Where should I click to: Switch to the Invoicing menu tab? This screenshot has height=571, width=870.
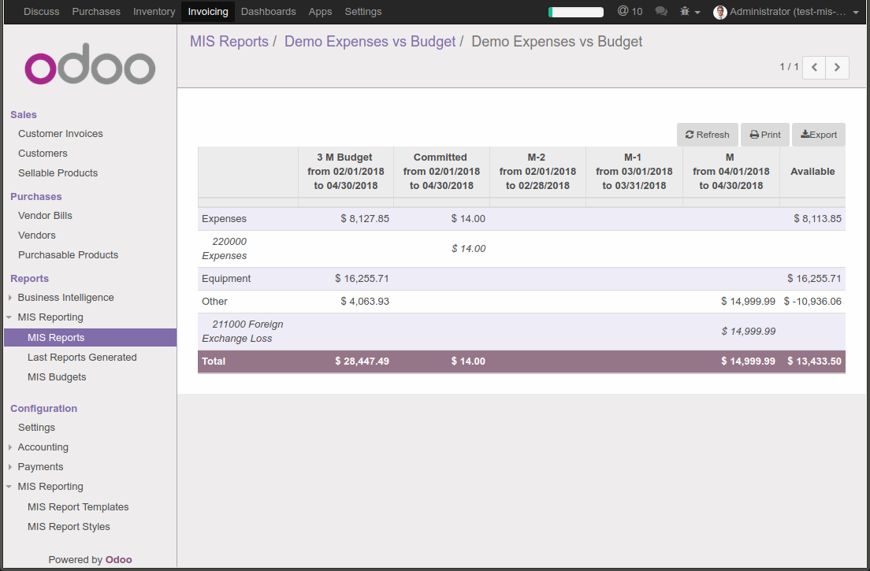pyautogui.click(x=208, y=11)
